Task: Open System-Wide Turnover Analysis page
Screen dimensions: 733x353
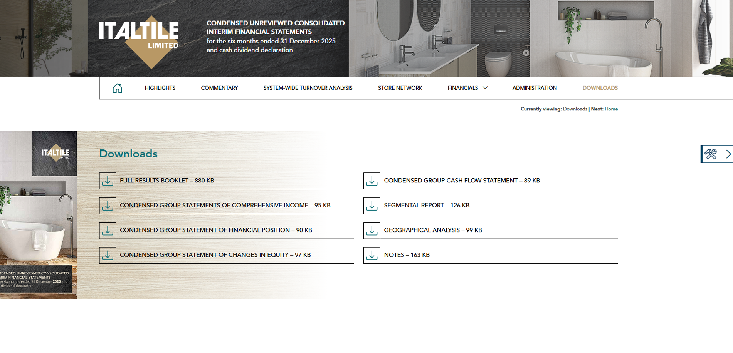Action: (x=308, y=88)
